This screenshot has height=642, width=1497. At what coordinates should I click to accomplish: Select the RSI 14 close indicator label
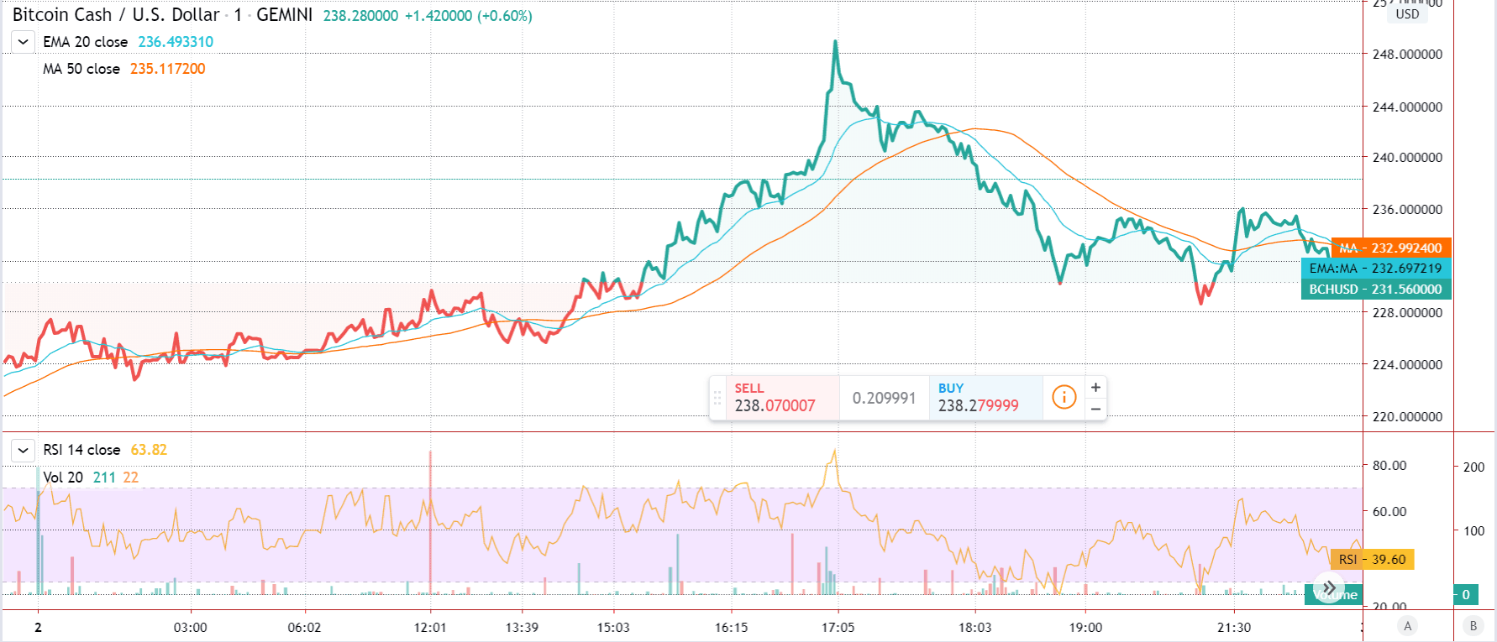coord(81,450)
